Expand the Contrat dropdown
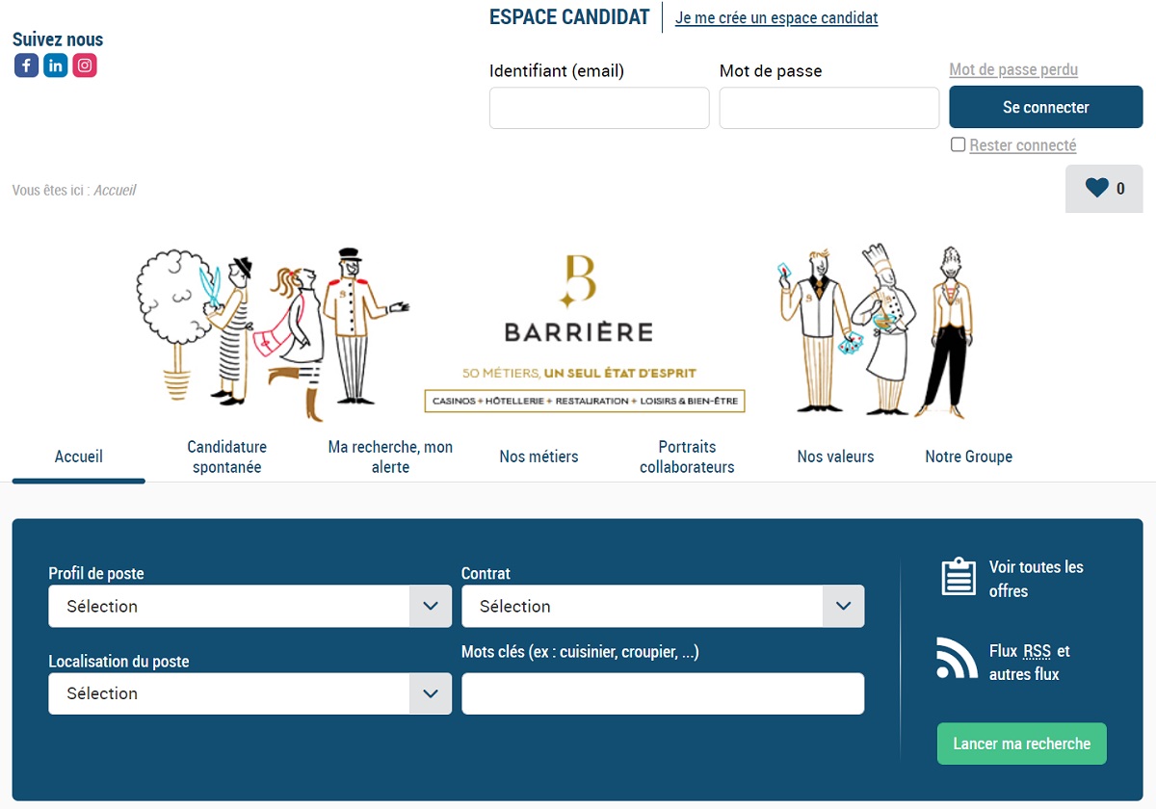This screenshot has height=809, width=1156. click(663, 606)
